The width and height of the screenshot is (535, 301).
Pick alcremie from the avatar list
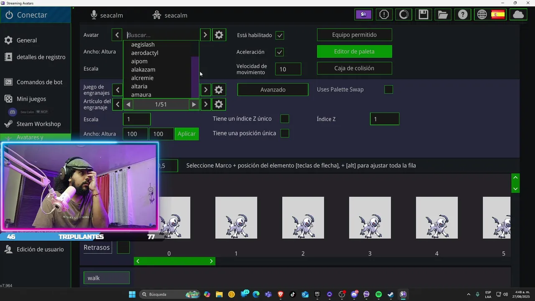142,78
